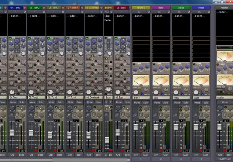Select ClssR processor in the Bsdrm strip
Image resolution: width=233 pixels, height=162 pixels.
pos(107,16)
